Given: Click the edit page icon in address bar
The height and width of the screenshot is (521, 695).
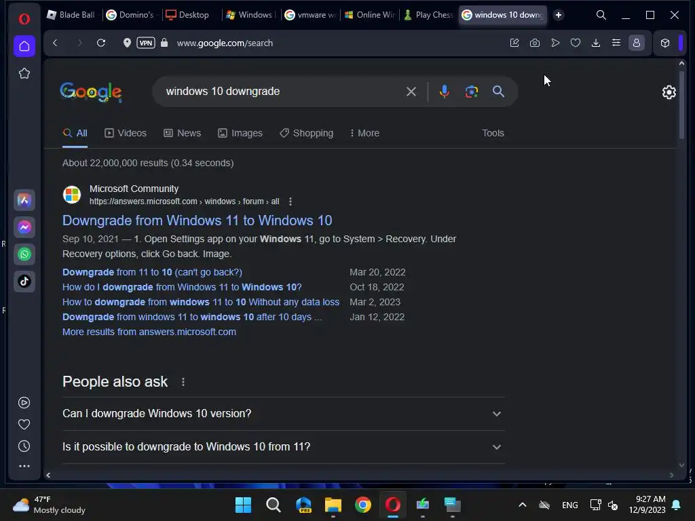Looking at the screenshot, I should click(514, 43).
